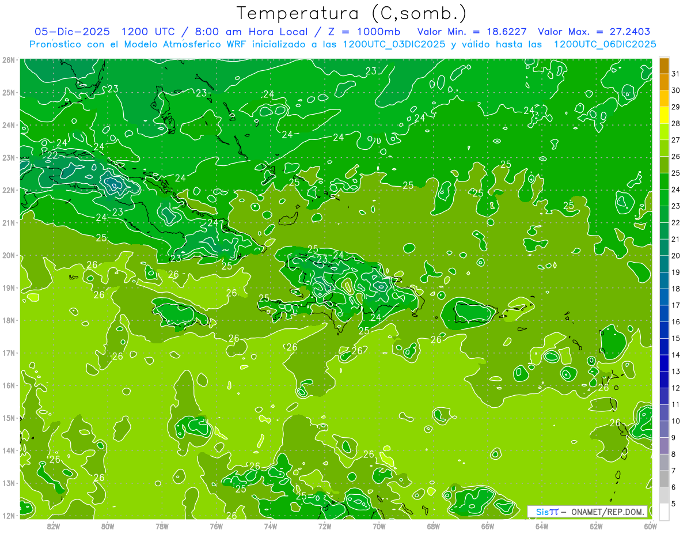Click the 21N latitude axis label
691x534 pixels.
(9, 222)
